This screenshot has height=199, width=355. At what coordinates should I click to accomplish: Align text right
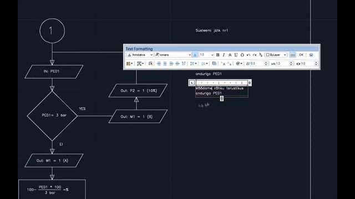tap(171, 64)
